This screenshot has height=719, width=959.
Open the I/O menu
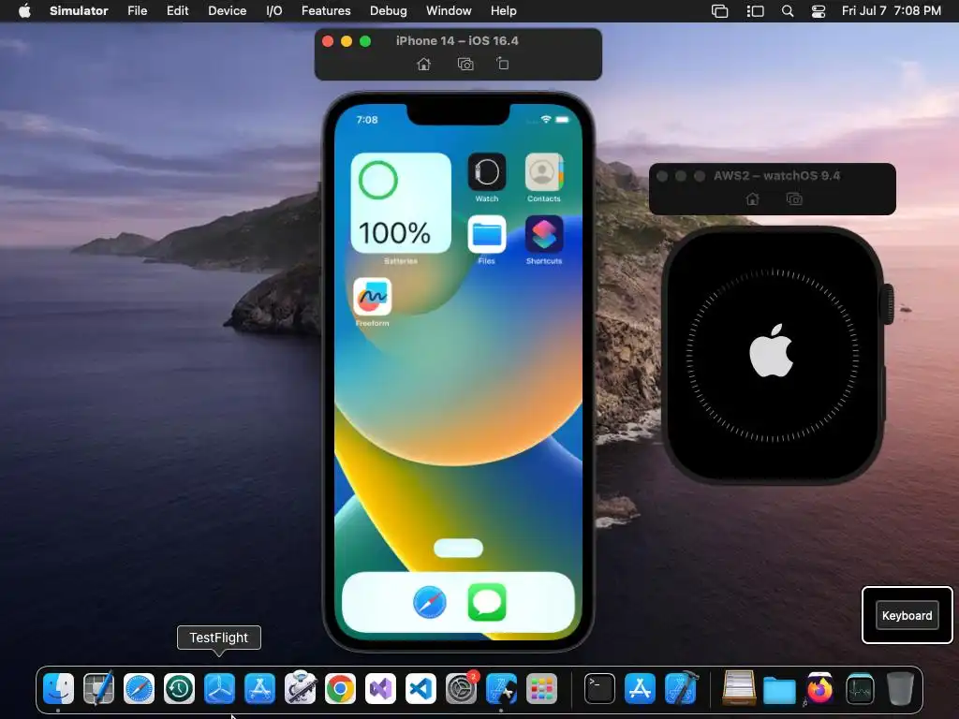pyautogui.click(x=274, y=11)
